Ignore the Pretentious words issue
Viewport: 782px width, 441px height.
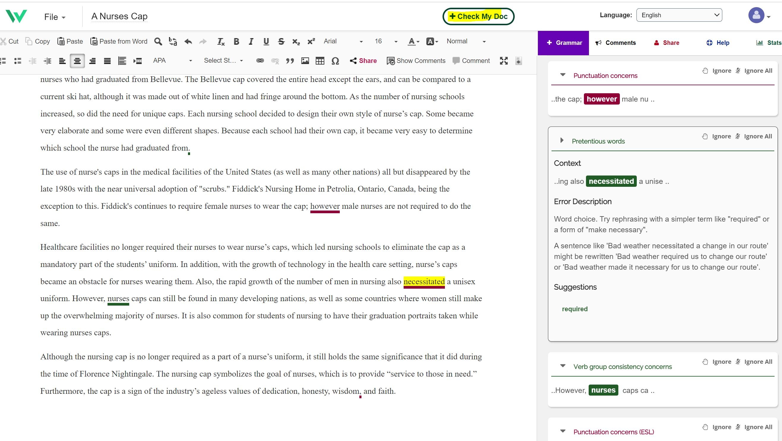click(716, 136)
